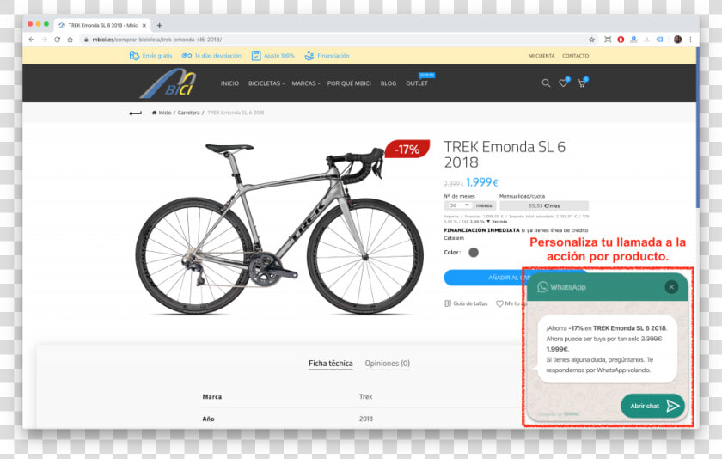This screenshot has height=459, width=722.
Task: Click the 14 días devolución link
Action: (211, 56)
